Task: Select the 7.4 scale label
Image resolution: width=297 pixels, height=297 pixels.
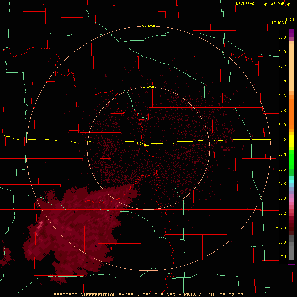Action: 282,81
